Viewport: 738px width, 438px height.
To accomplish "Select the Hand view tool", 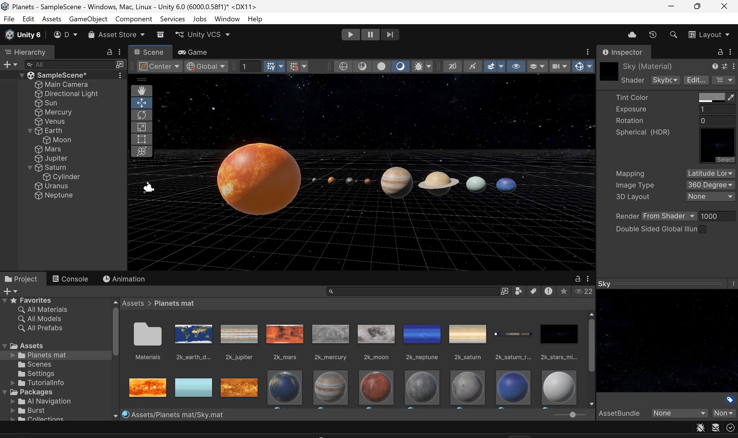I will coord(142,90).
